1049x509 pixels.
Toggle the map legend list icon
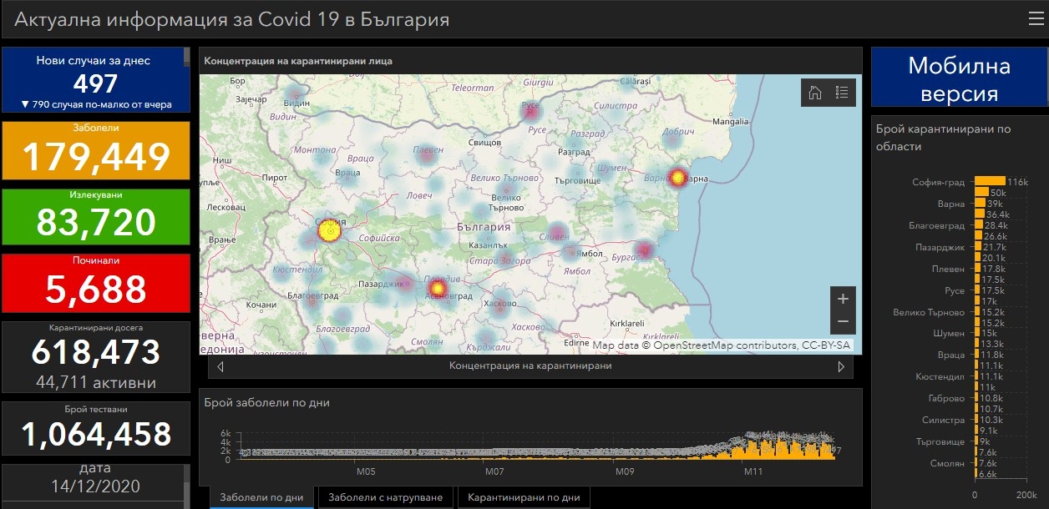coord(842,93)
